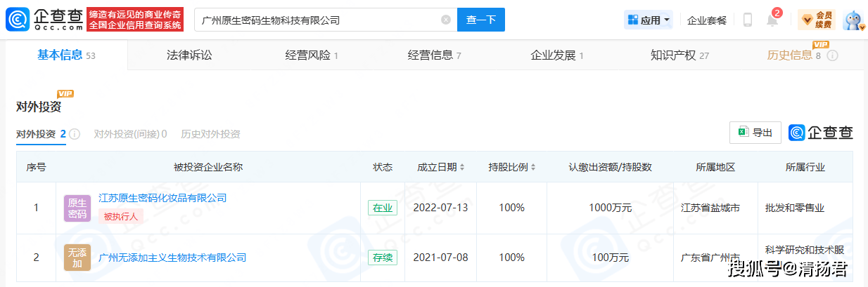The image size is (868, 287).
Task: Select 对外投资 2 sub-tab
Action: pyautogui.click(x=41, y=134)
